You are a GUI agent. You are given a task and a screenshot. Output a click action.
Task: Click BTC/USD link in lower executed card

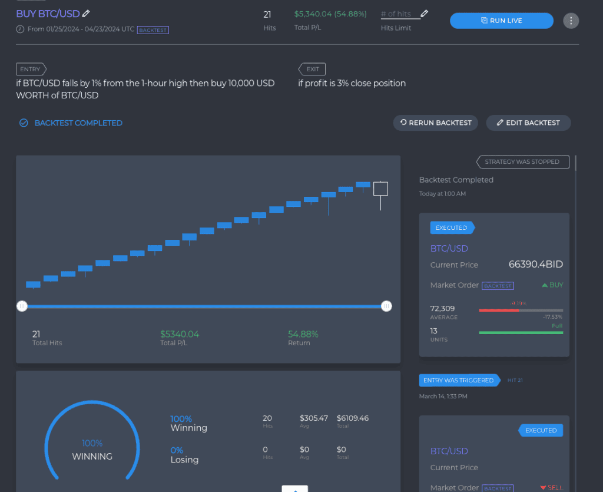click(x=449, y=451)
